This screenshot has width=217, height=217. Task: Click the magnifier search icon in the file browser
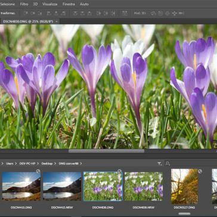(x=168, y=163)
